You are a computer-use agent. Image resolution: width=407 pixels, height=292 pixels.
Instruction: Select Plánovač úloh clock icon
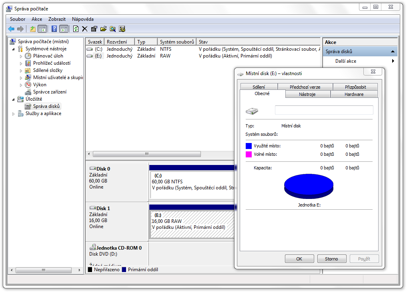tap(28, 56)
